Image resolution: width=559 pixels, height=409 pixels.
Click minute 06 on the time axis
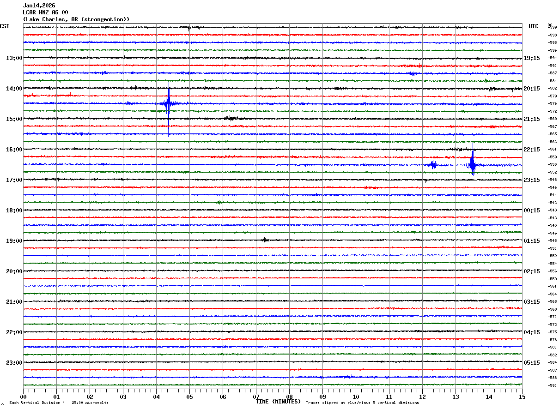[223, 397]
